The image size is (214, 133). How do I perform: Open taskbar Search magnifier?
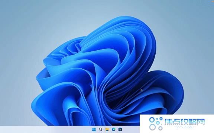point(101,129)
